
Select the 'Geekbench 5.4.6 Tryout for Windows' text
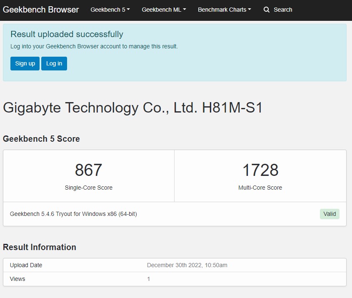[x=73, y=214]
